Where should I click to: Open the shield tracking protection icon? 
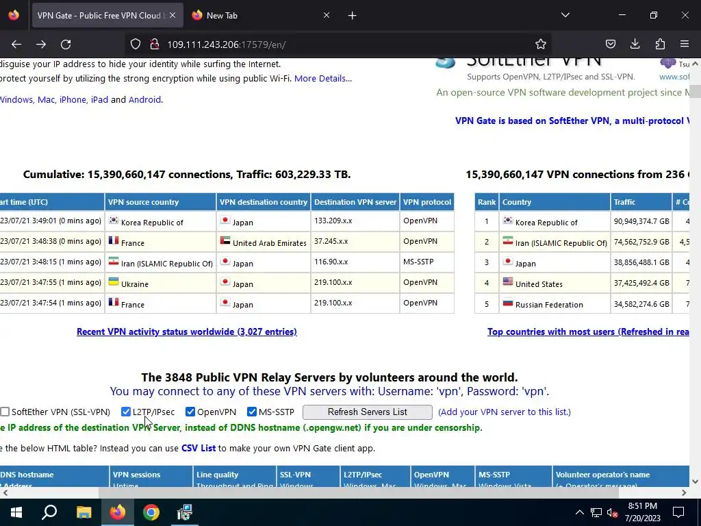tap(136, 44)
